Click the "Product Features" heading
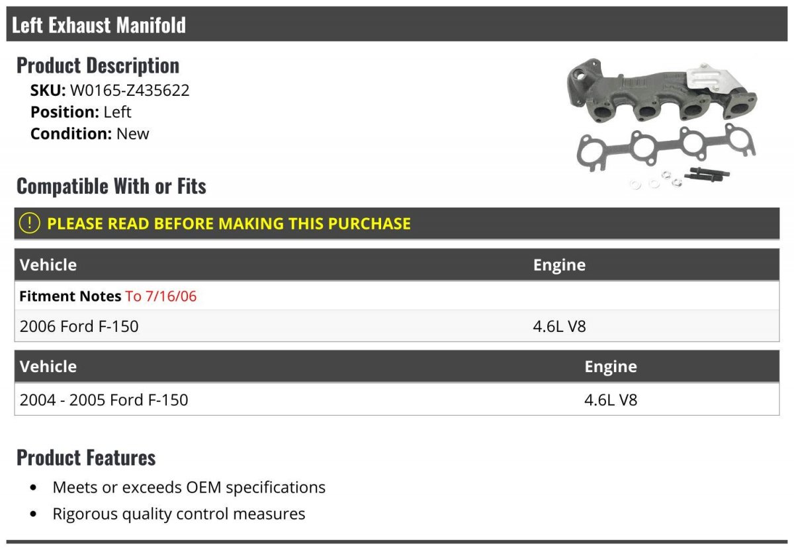Image resolution: width=794 pixels, height=550 pixels. point(86,457)
